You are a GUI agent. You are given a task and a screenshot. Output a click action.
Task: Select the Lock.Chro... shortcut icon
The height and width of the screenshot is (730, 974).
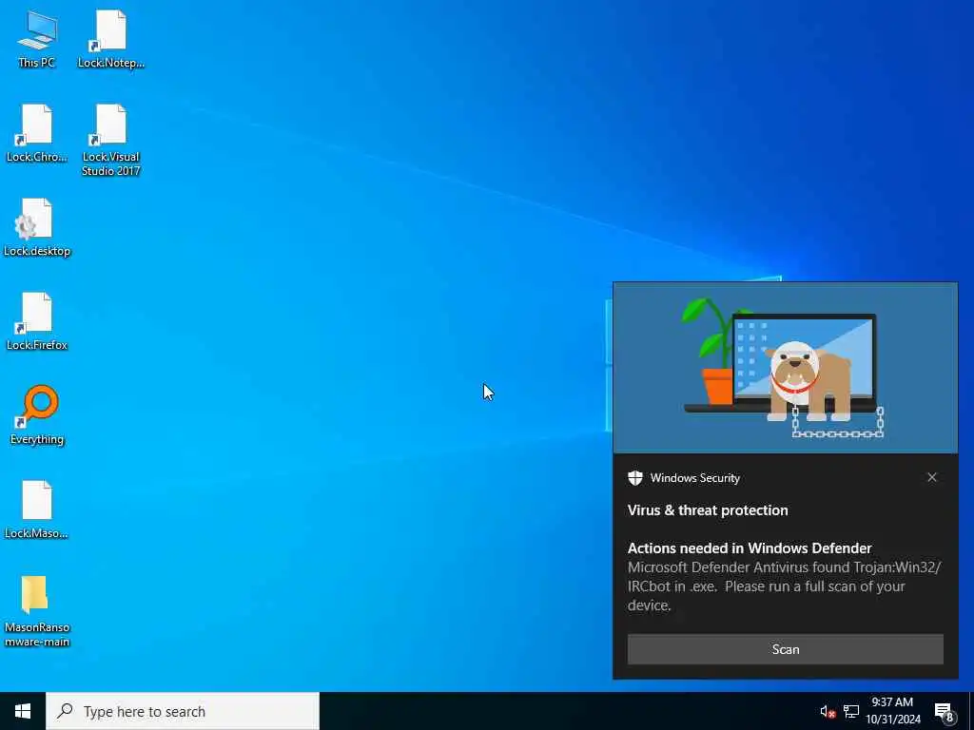pyautogui.click(x=37, y=133)
